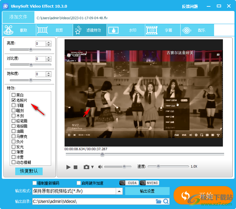Click the file path C:\Users\admin\Videos\2023-01-17-09-04-48.flv

point(72,18)
